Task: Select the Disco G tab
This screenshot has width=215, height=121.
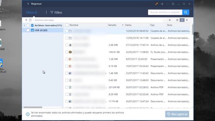Action: [x=32, y=12]
